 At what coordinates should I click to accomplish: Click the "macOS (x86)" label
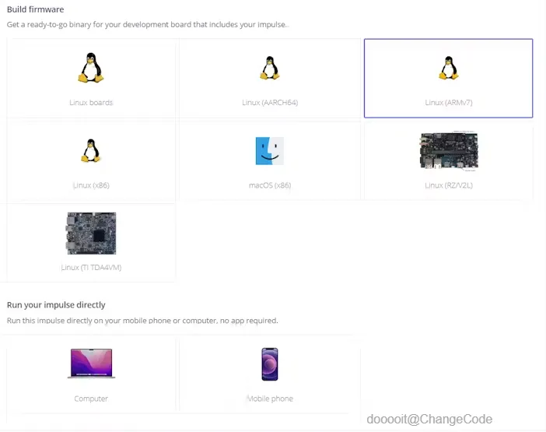click(x=270, y=185)
